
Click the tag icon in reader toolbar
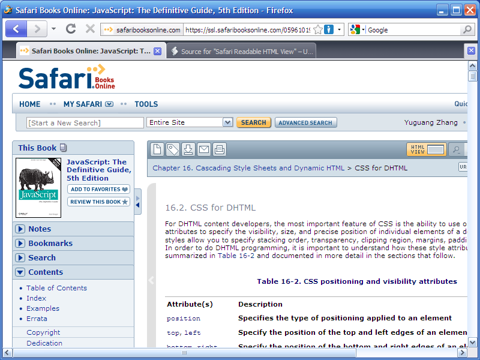[173, 149]
